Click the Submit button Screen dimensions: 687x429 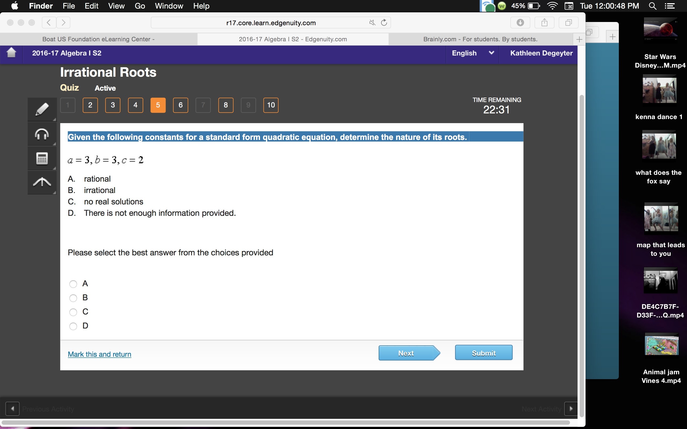[484, 353]
